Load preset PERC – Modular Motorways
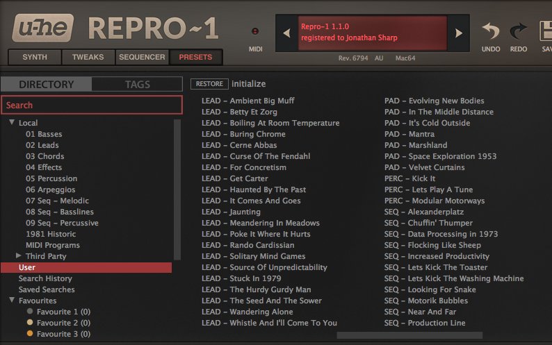 point(435,201)
